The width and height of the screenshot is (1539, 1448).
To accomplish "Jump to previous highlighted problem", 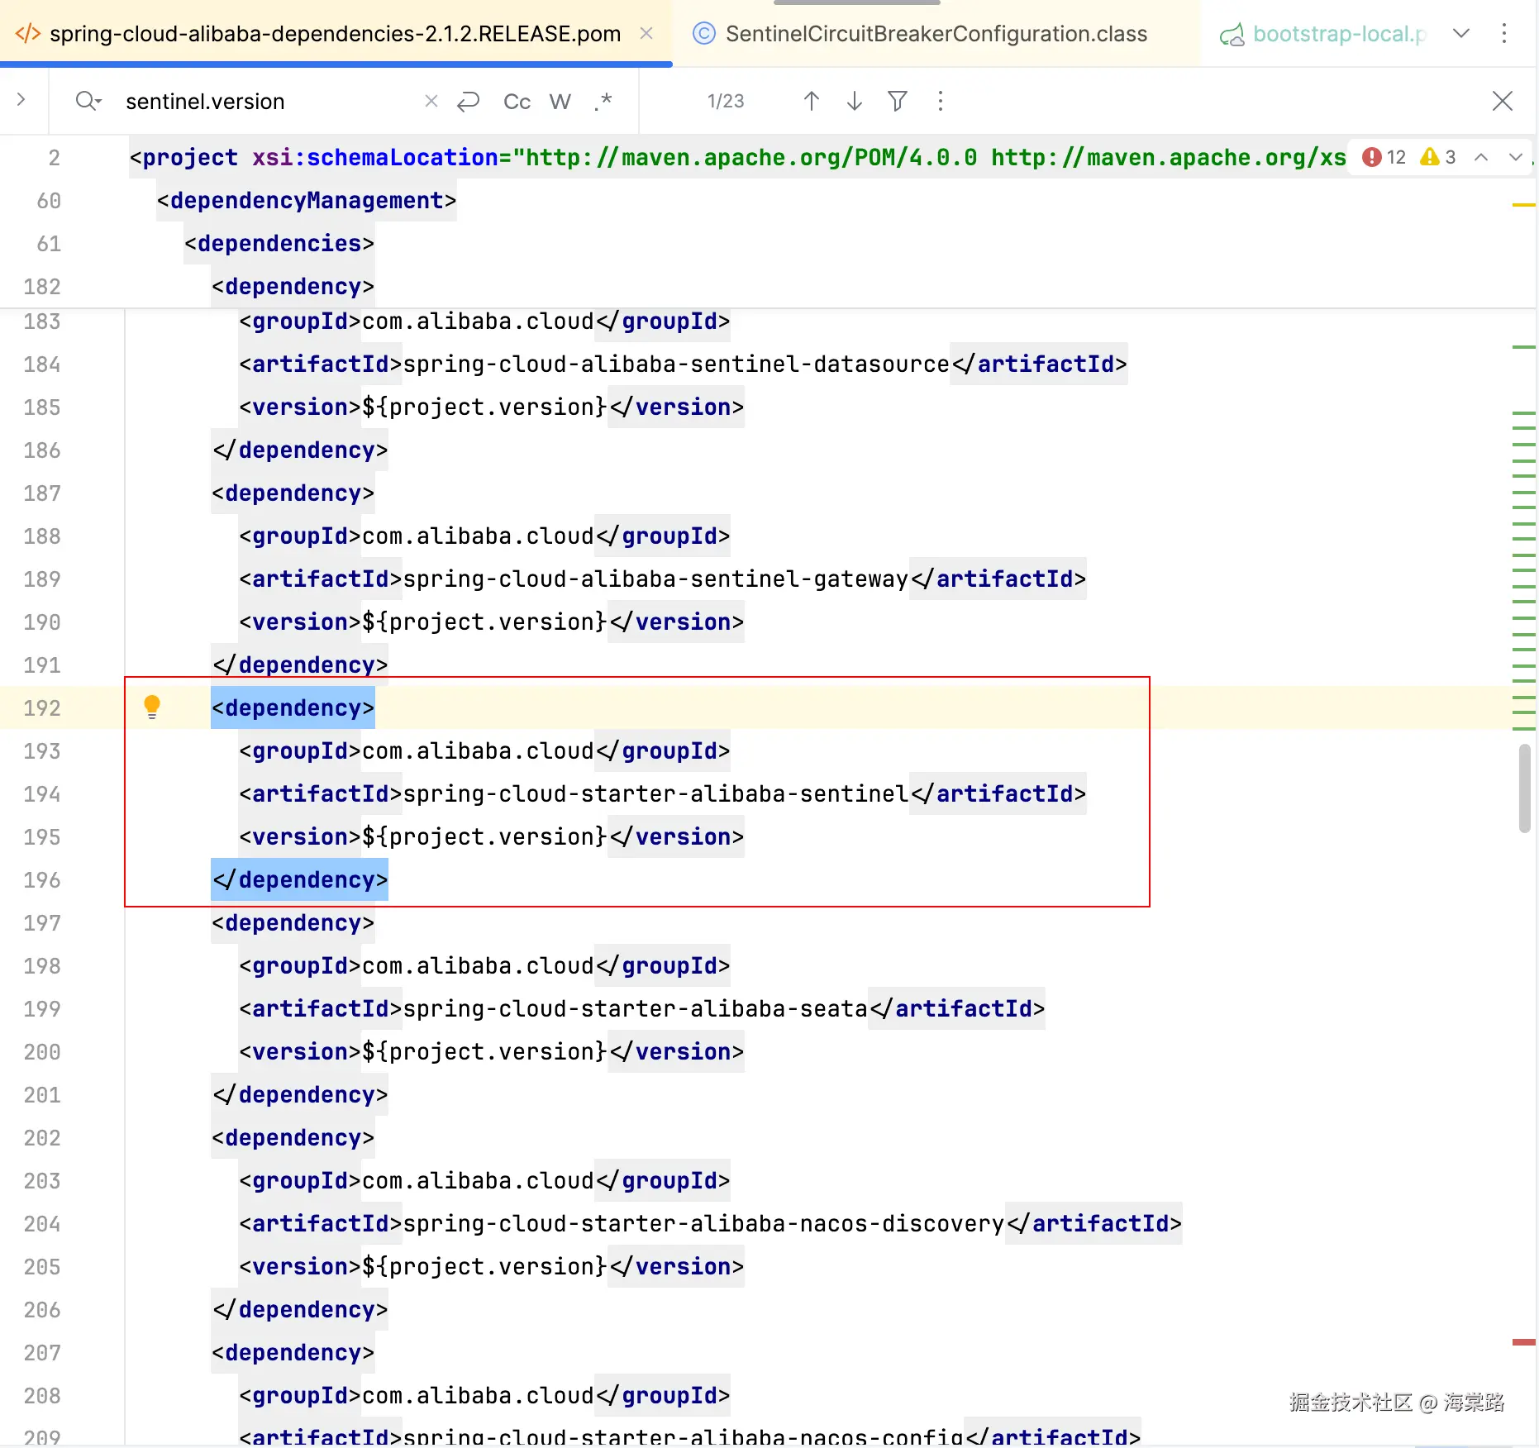I will [1481, 157].
